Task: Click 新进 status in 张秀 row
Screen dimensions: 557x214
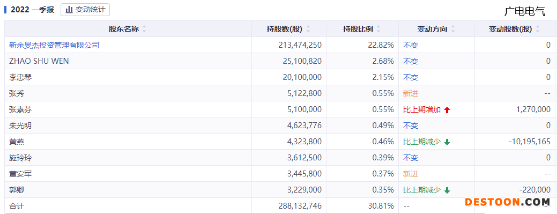Action: [411, 93]
